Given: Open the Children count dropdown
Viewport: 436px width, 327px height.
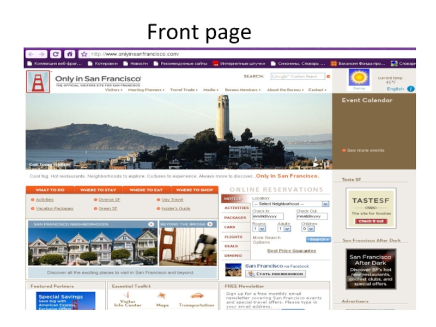Looking at the screenshot, I should click(x=308, y=229).
